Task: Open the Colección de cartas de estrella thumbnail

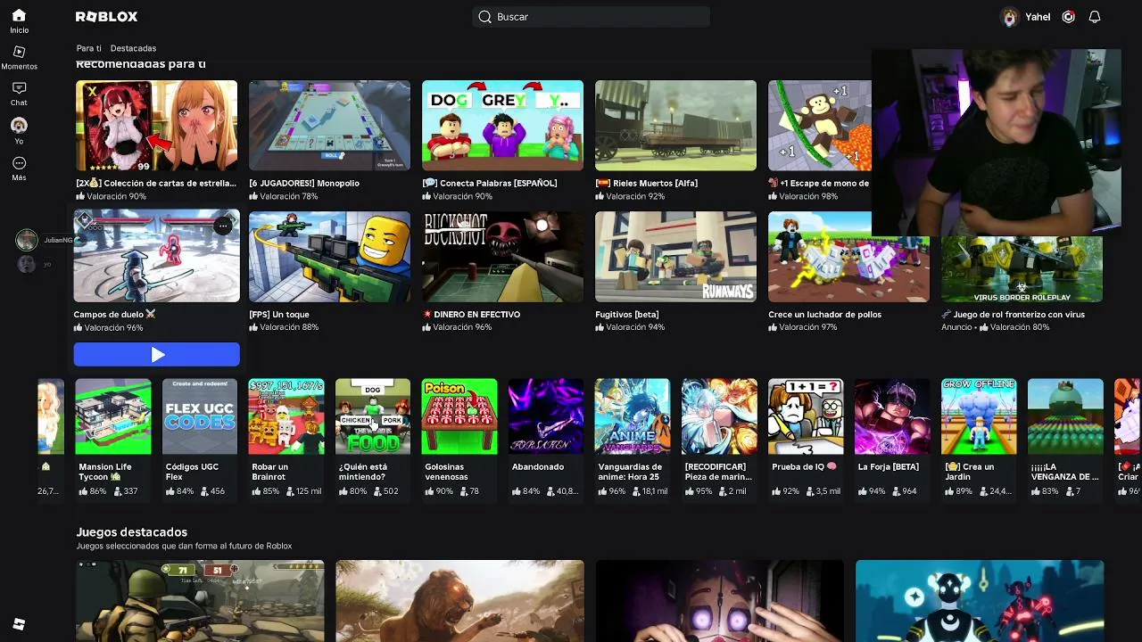Action: (156, 126)
